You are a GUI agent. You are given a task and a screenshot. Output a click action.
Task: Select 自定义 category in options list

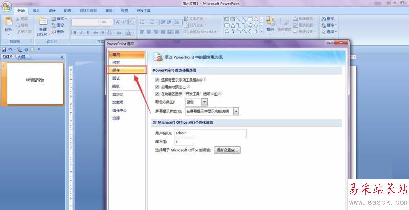click(127, 95)
